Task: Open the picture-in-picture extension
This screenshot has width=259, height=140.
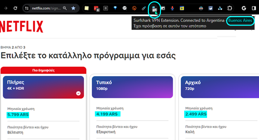Action: coord(163,8)
